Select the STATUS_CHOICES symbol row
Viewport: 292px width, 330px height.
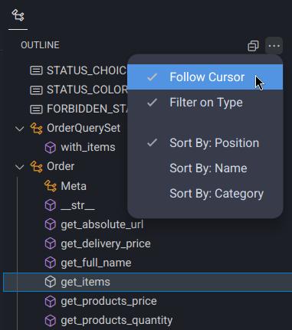[87, 70]
